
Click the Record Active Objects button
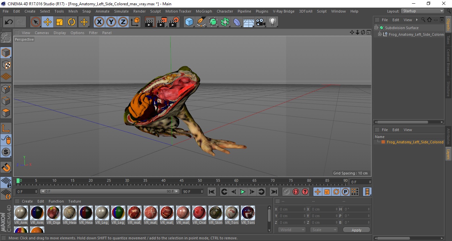(287, 192)
